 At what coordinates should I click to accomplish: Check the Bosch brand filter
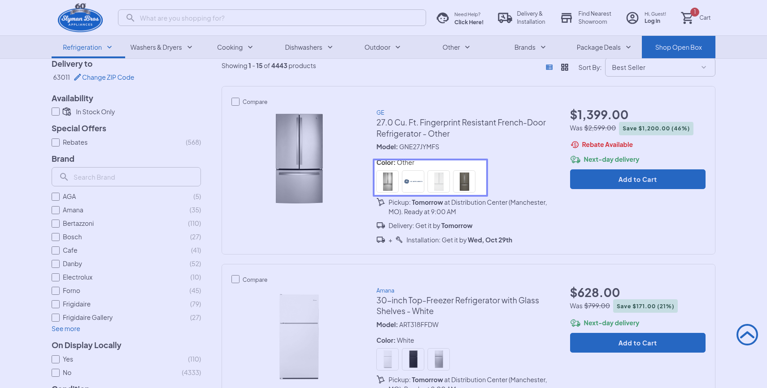(56, 237)
